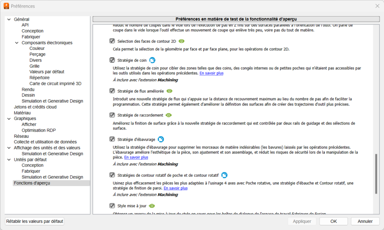Open En savoir plus link under Stratégie d'ébavurage
Image resolution: width=384 pixels, height=230 pixels.
(136, 158)
